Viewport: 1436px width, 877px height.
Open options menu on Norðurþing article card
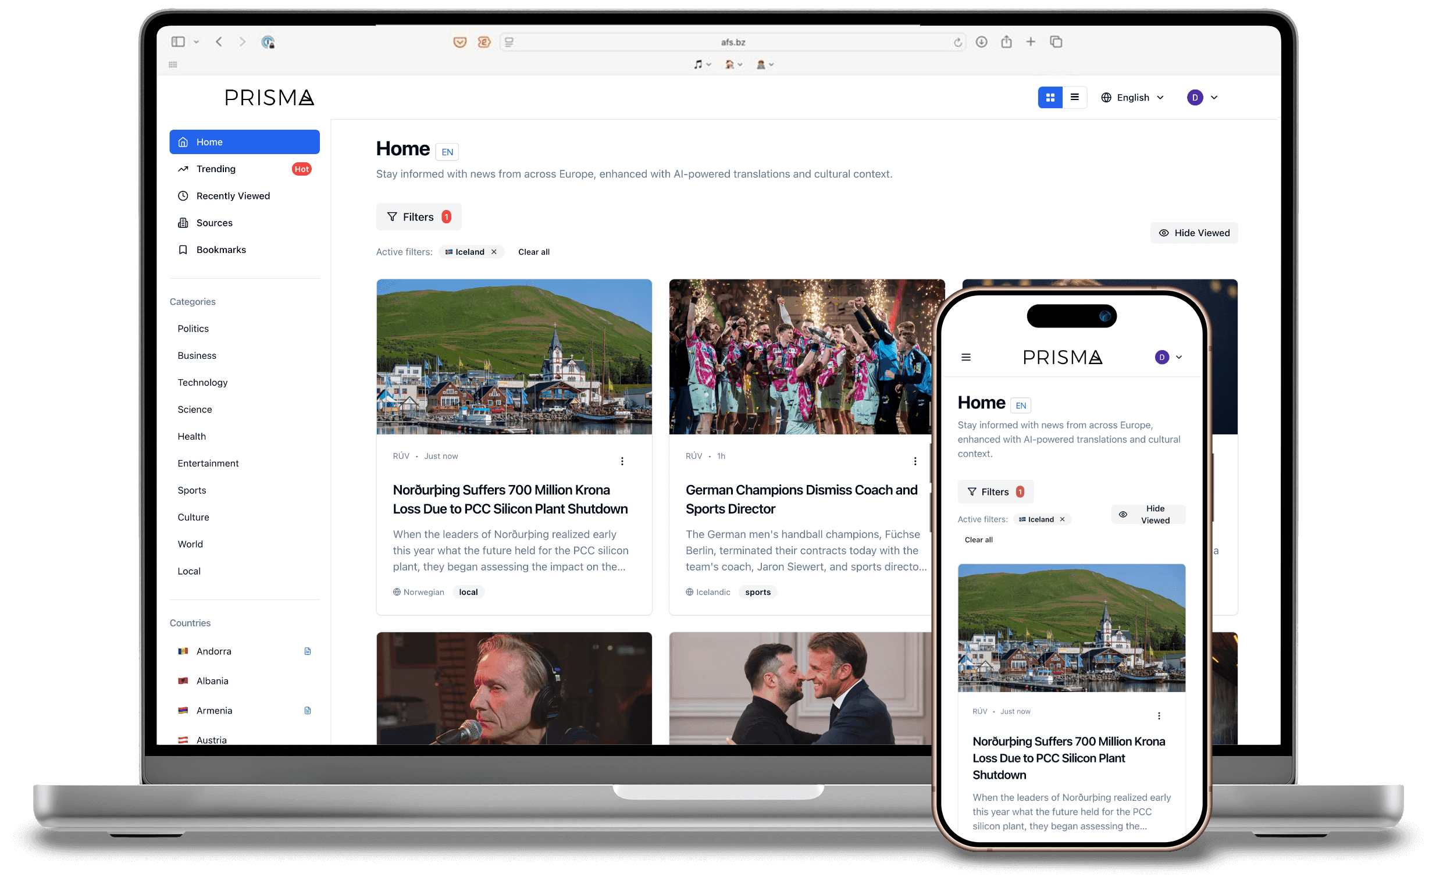click(x=622, y=461)
